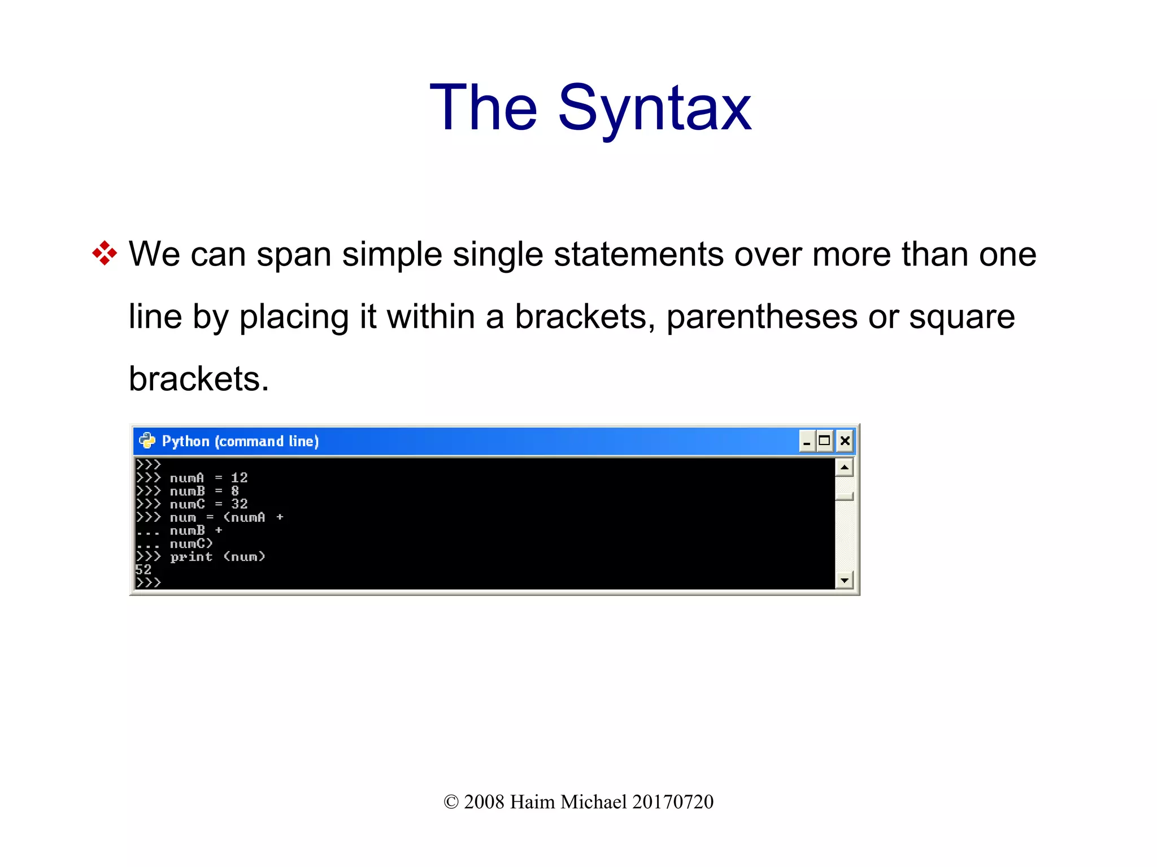Image resolution: width=1157 pixels, height=867 pixels.
Task: Click the last empty '>>>' prompt line
Action: click(x=149, y=582)
